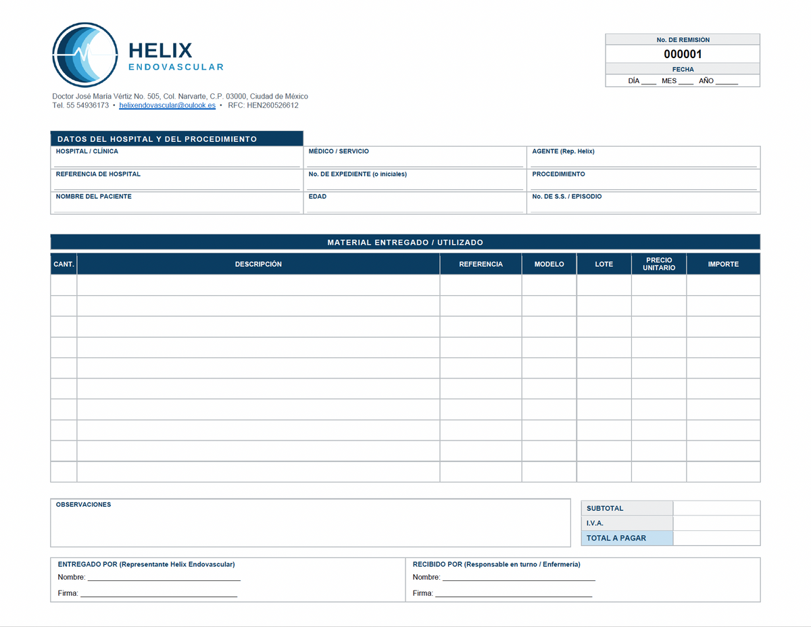Screen dimensions: 811x627
Task: Click the HOSPITAL / CLÍNICA field
Action: (x=177, y=157)
